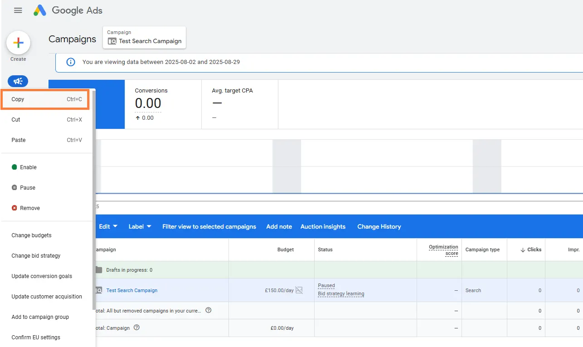Expand the Edit dropdown
The height and width of the screenshot is (347, 583).
108,227
